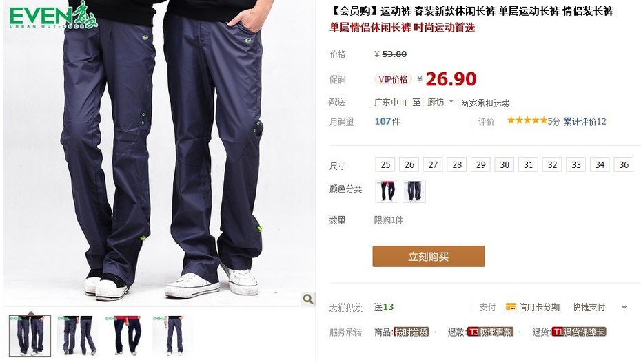Image resolution: width=641 pixels, height=362 pixels.
Task: Click the 立刻购买 buy now button
Action: (429, 256)
